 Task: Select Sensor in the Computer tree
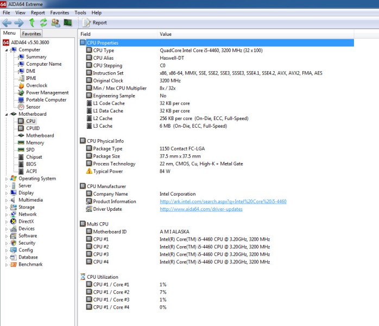[x=33, y=107]
